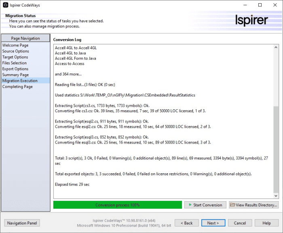Screen dimensions: 283x233
Task: Click the Ispirer logo in header
Action: click(x=251, y=20)
